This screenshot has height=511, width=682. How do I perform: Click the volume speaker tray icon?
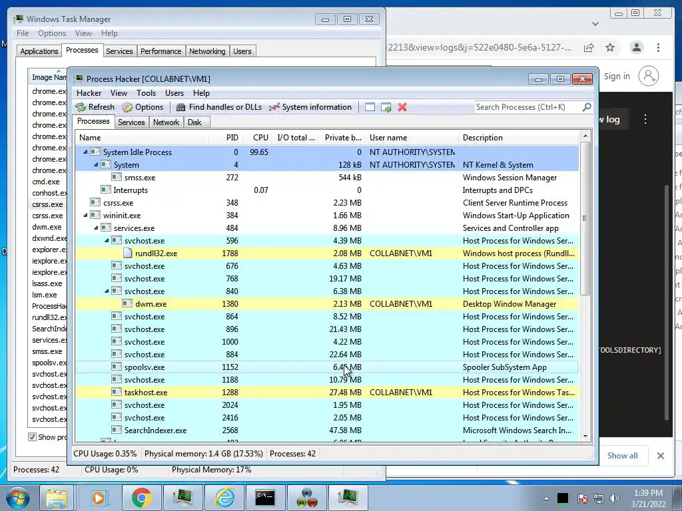pos(615,498)
